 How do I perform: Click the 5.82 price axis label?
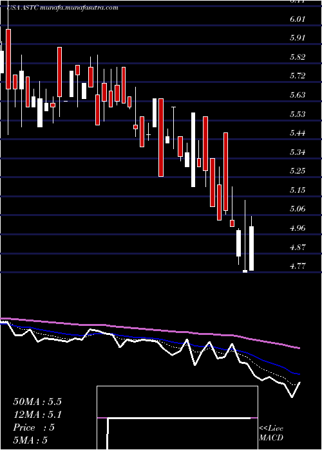(298, 57)
